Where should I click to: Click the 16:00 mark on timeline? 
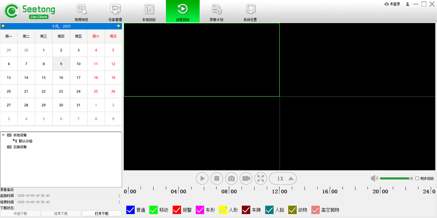(330, 191)
